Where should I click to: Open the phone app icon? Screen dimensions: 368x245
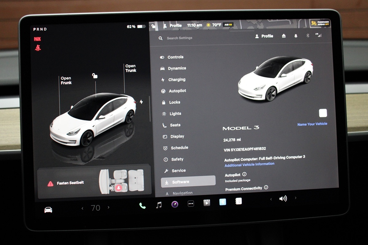142,205
